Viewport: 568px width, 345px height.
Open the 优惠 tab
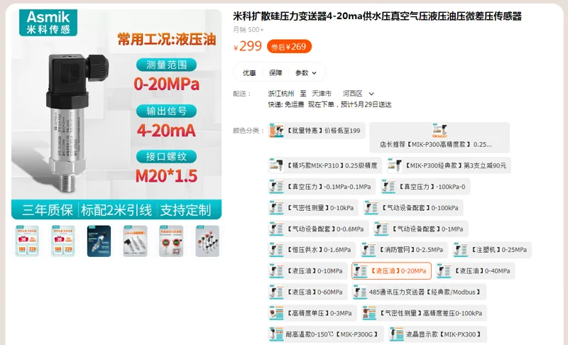249,73
